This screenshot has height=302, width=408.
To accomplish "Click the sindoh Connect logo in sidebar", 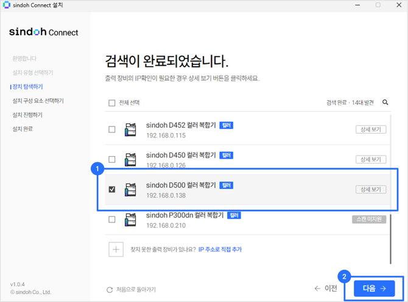I will pos(44,32).
